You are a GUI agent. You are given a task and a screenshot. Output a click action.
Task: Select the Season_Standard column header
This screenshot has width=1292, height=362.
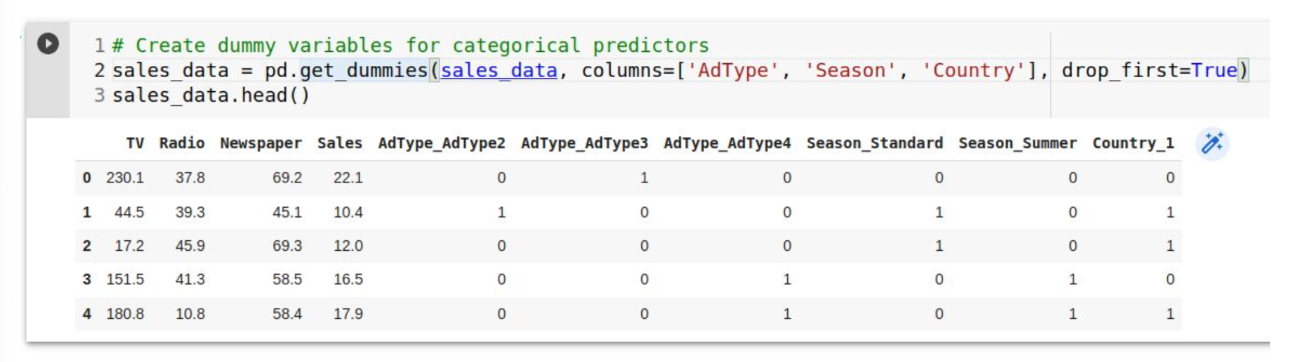click(875, 144)
